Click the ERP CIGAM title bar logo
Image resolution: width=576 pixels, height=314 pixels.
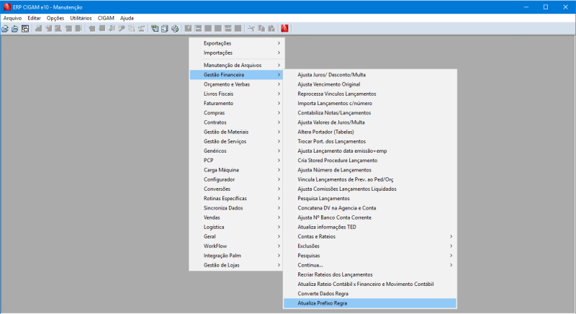[7, 7]
